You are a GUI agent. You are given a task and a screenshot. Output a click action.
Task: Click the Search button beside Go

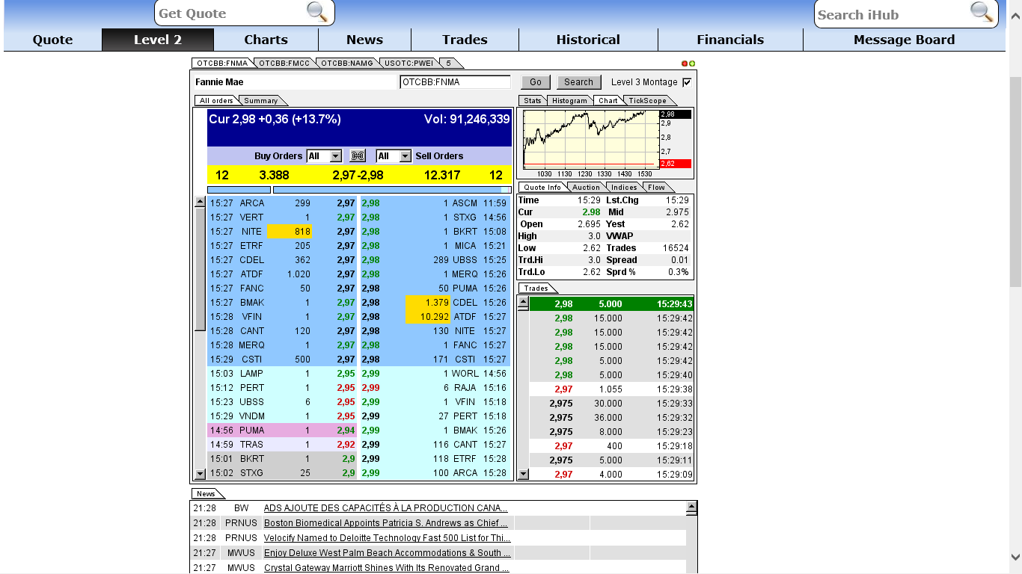pos(578,82)
